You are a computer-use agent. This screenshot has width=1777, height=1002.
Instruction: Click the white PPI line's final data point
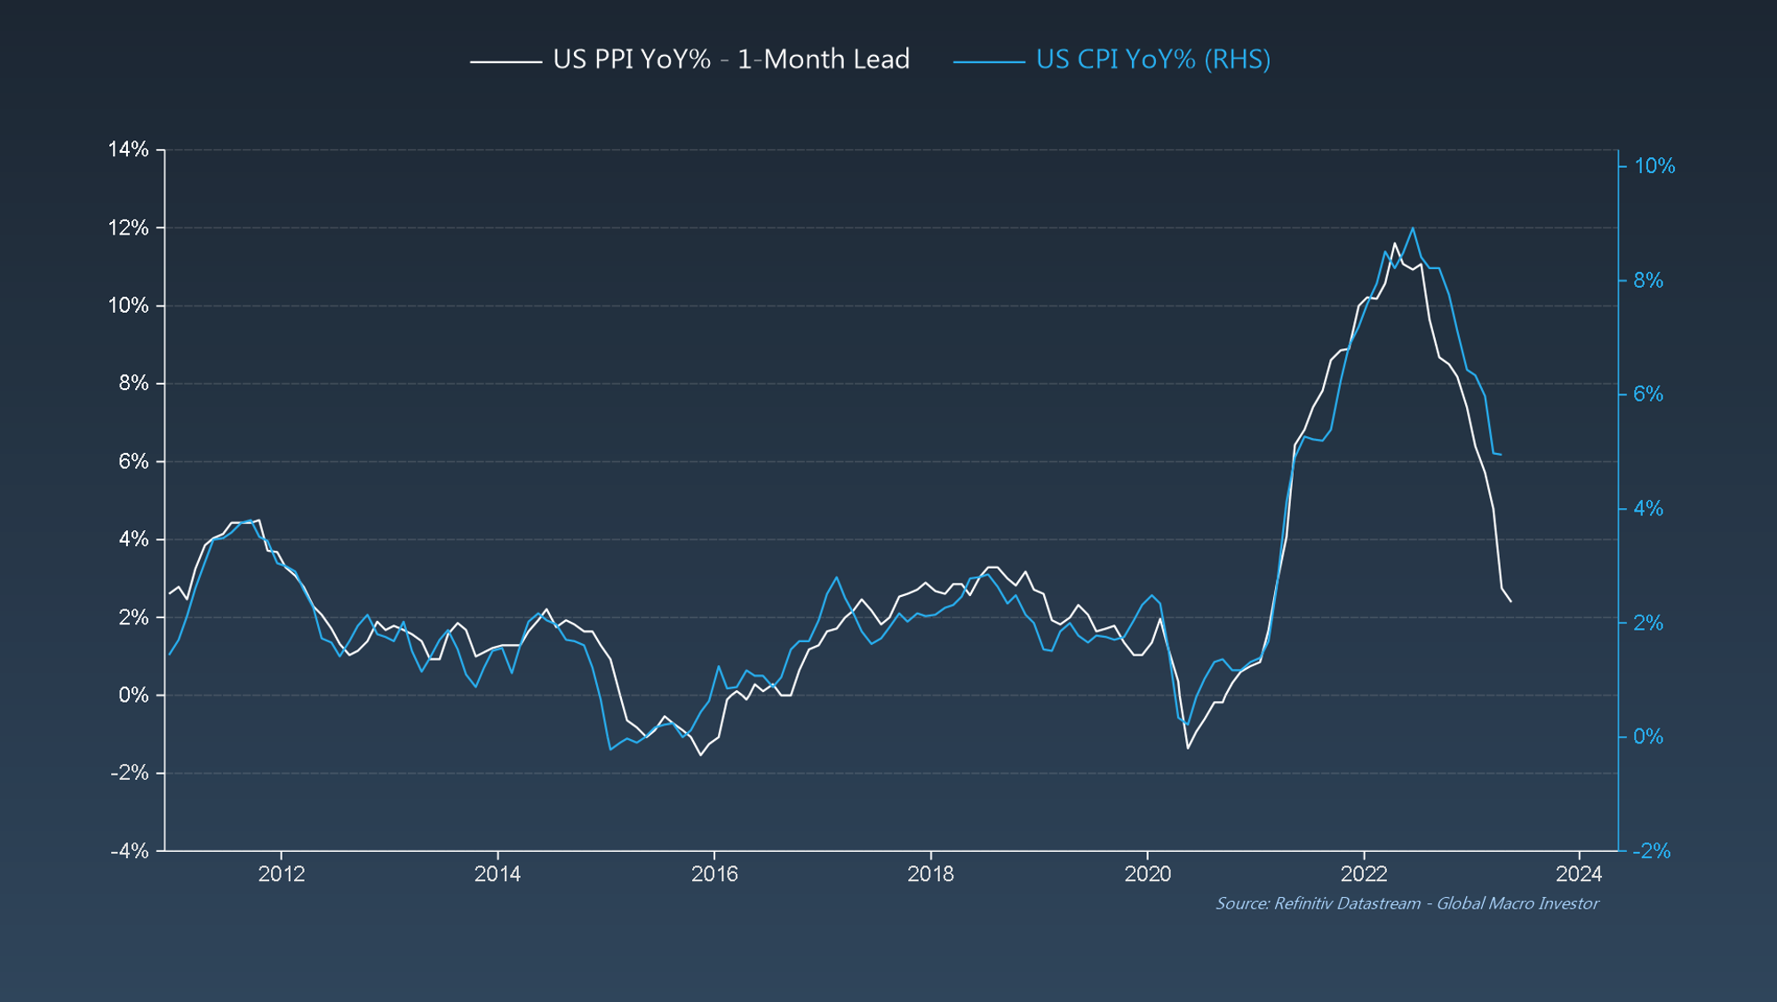(x=1510, y=601)
